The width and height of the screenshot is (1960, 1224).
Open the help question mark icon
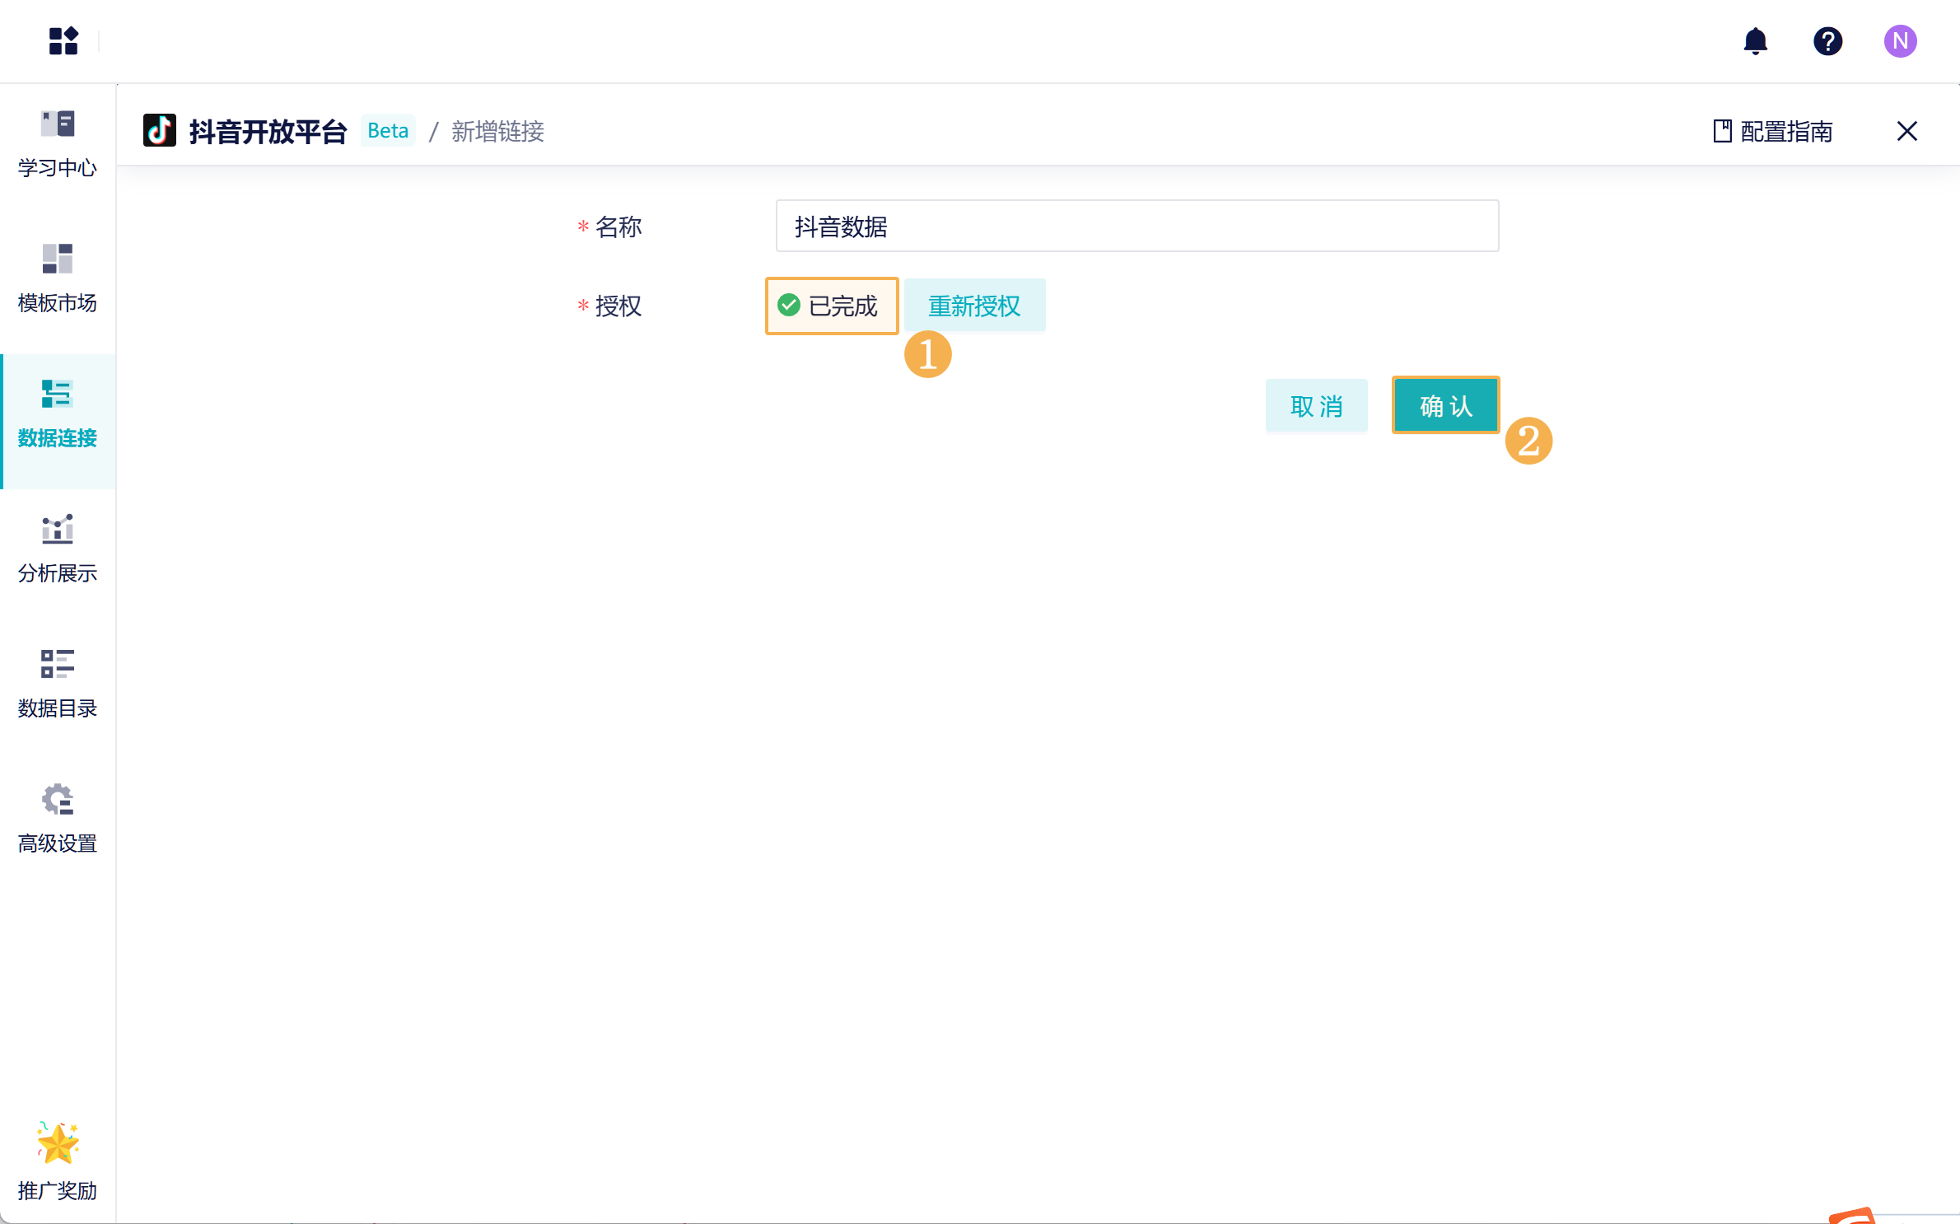(x=1827, y=40)
